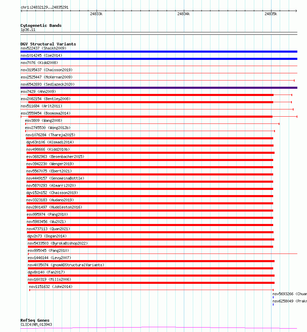307x332 pixels.
Task: Select the 1p36.11 band label
Action: 28,30
